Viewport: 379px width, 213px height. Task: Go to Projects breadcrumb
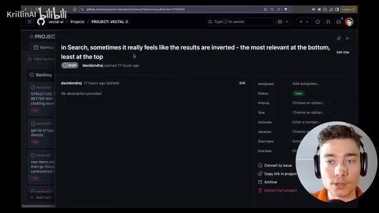coord(78,22)
